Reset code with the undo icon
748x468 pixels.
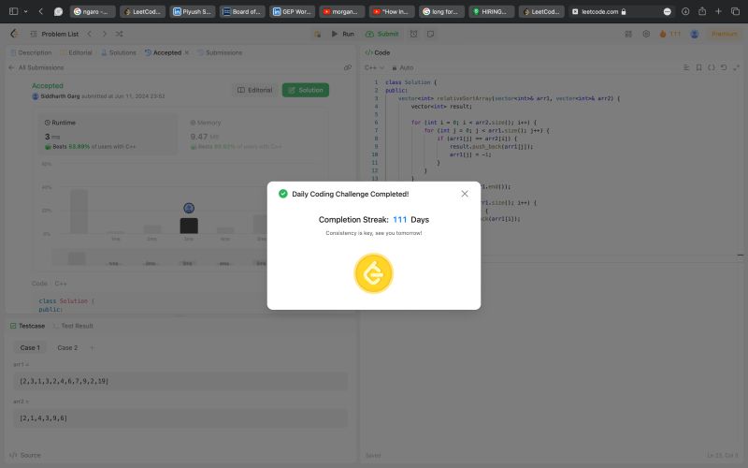pos(724,67)
